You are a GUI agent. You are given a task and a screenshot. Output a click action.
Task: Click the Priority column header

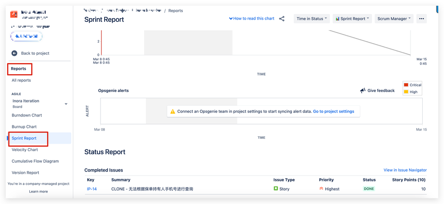click(x=326, y=180)
